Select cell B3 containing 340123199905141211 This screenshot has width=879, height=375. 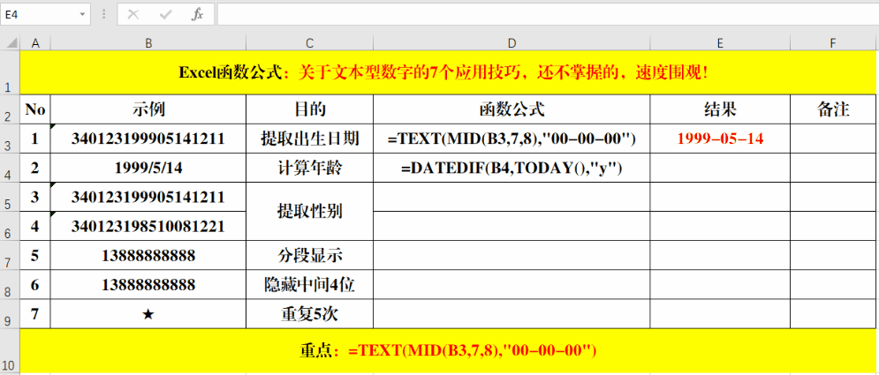[x=148, y=139]
